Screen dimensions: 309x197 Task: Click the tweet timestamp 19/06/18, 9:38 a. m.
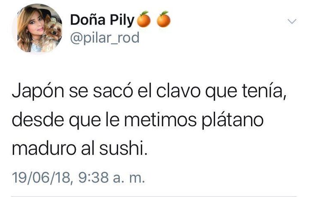click(x=79, y=177)
